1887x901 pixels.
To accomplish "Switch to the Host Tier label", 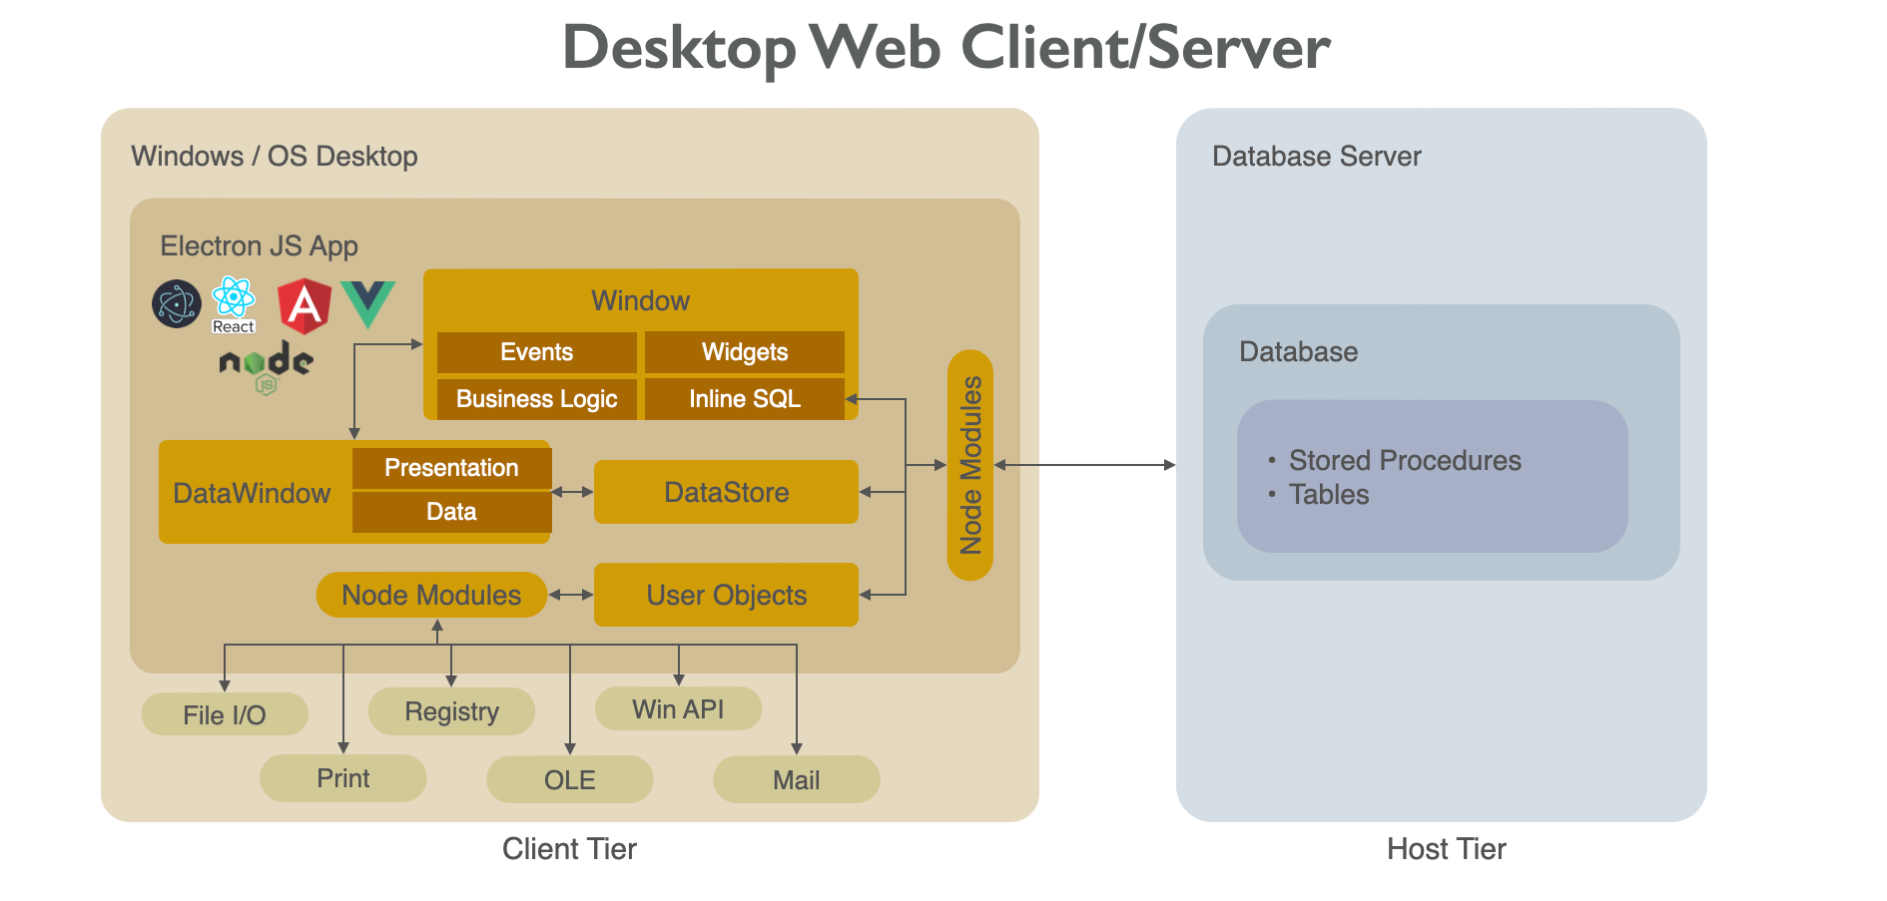I will (x=1445, y=848).
